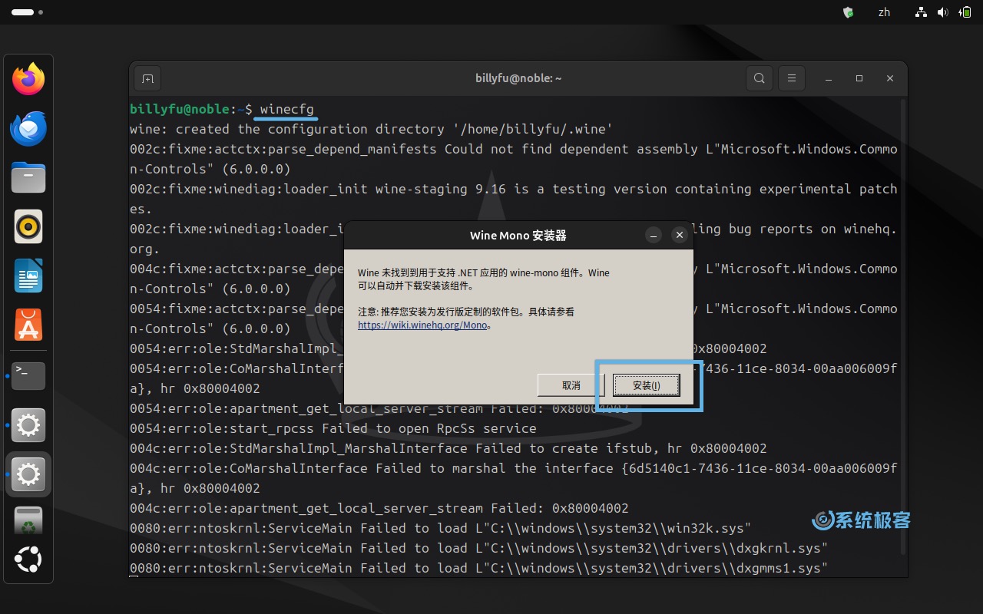The image size is (983, 614).
Task: Click the upper gear icon in dock
Action: tap(28, 424)
